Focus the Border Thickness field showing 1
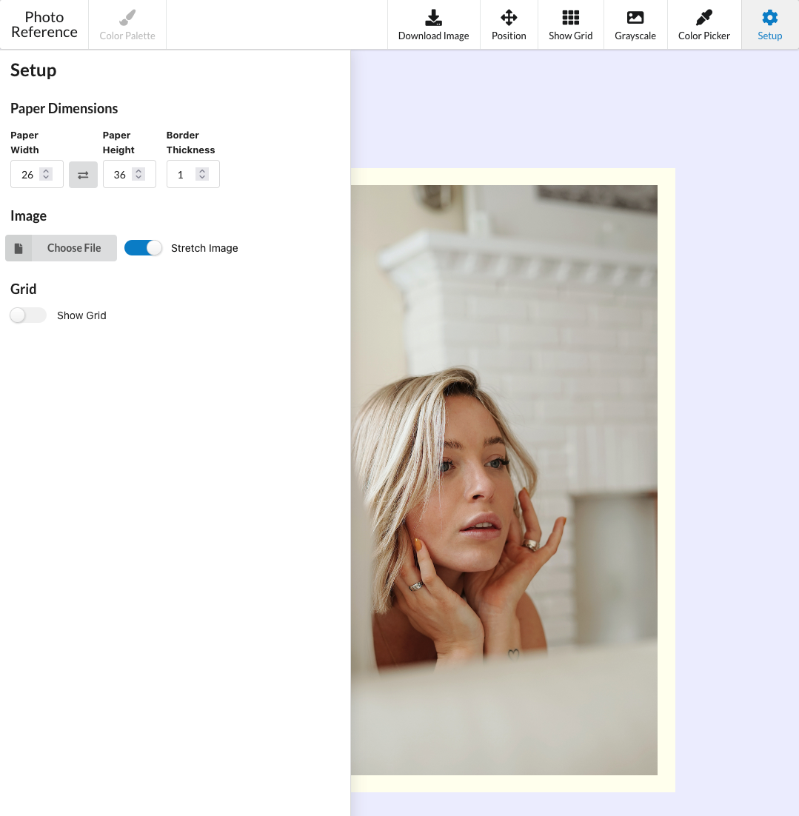This screenshot has height=816, width=799. (193, 174)
